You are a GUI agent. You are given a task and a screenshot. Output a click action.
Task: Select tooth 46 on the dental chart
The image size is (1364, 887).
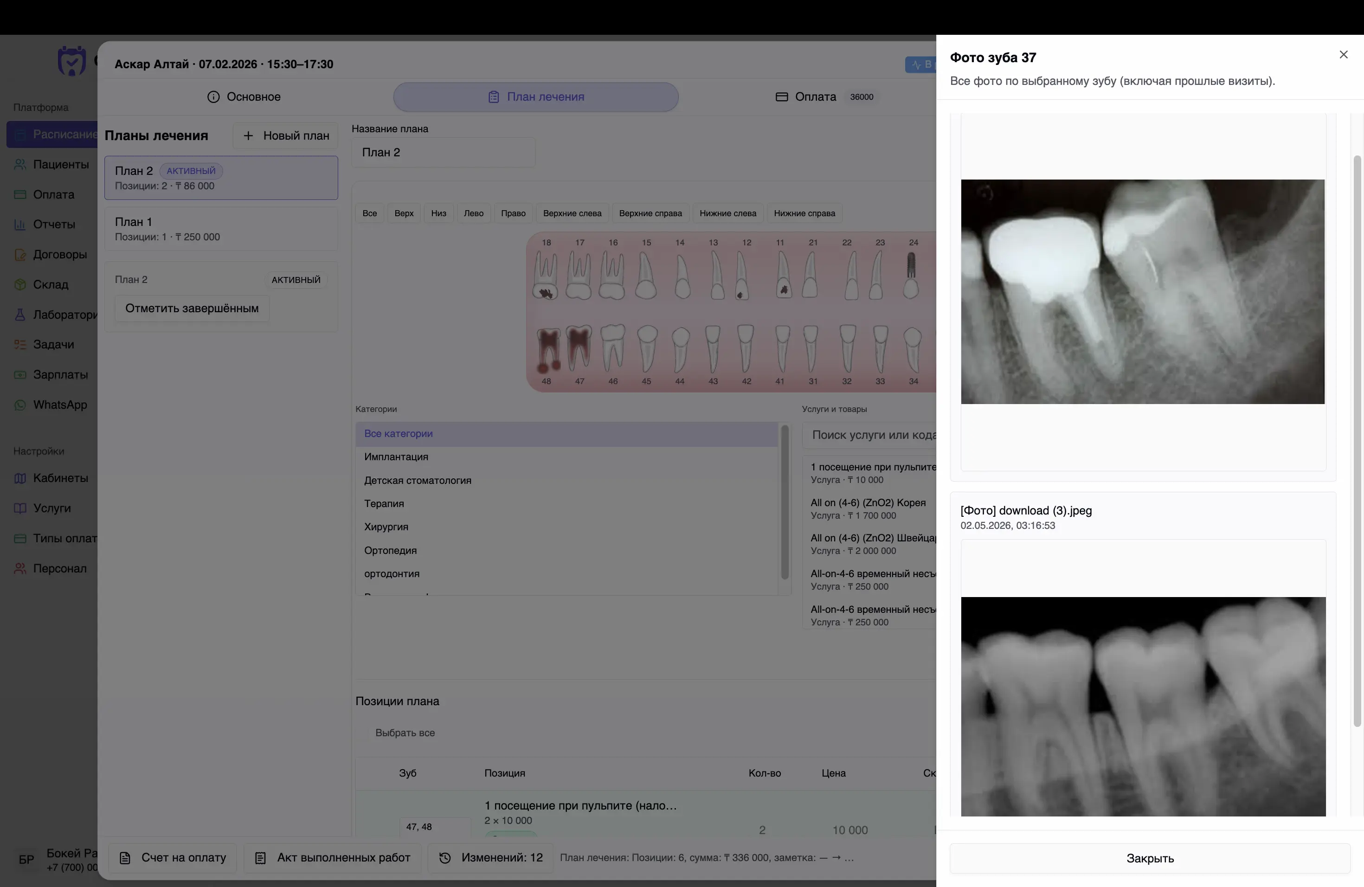tap(613, 348)
